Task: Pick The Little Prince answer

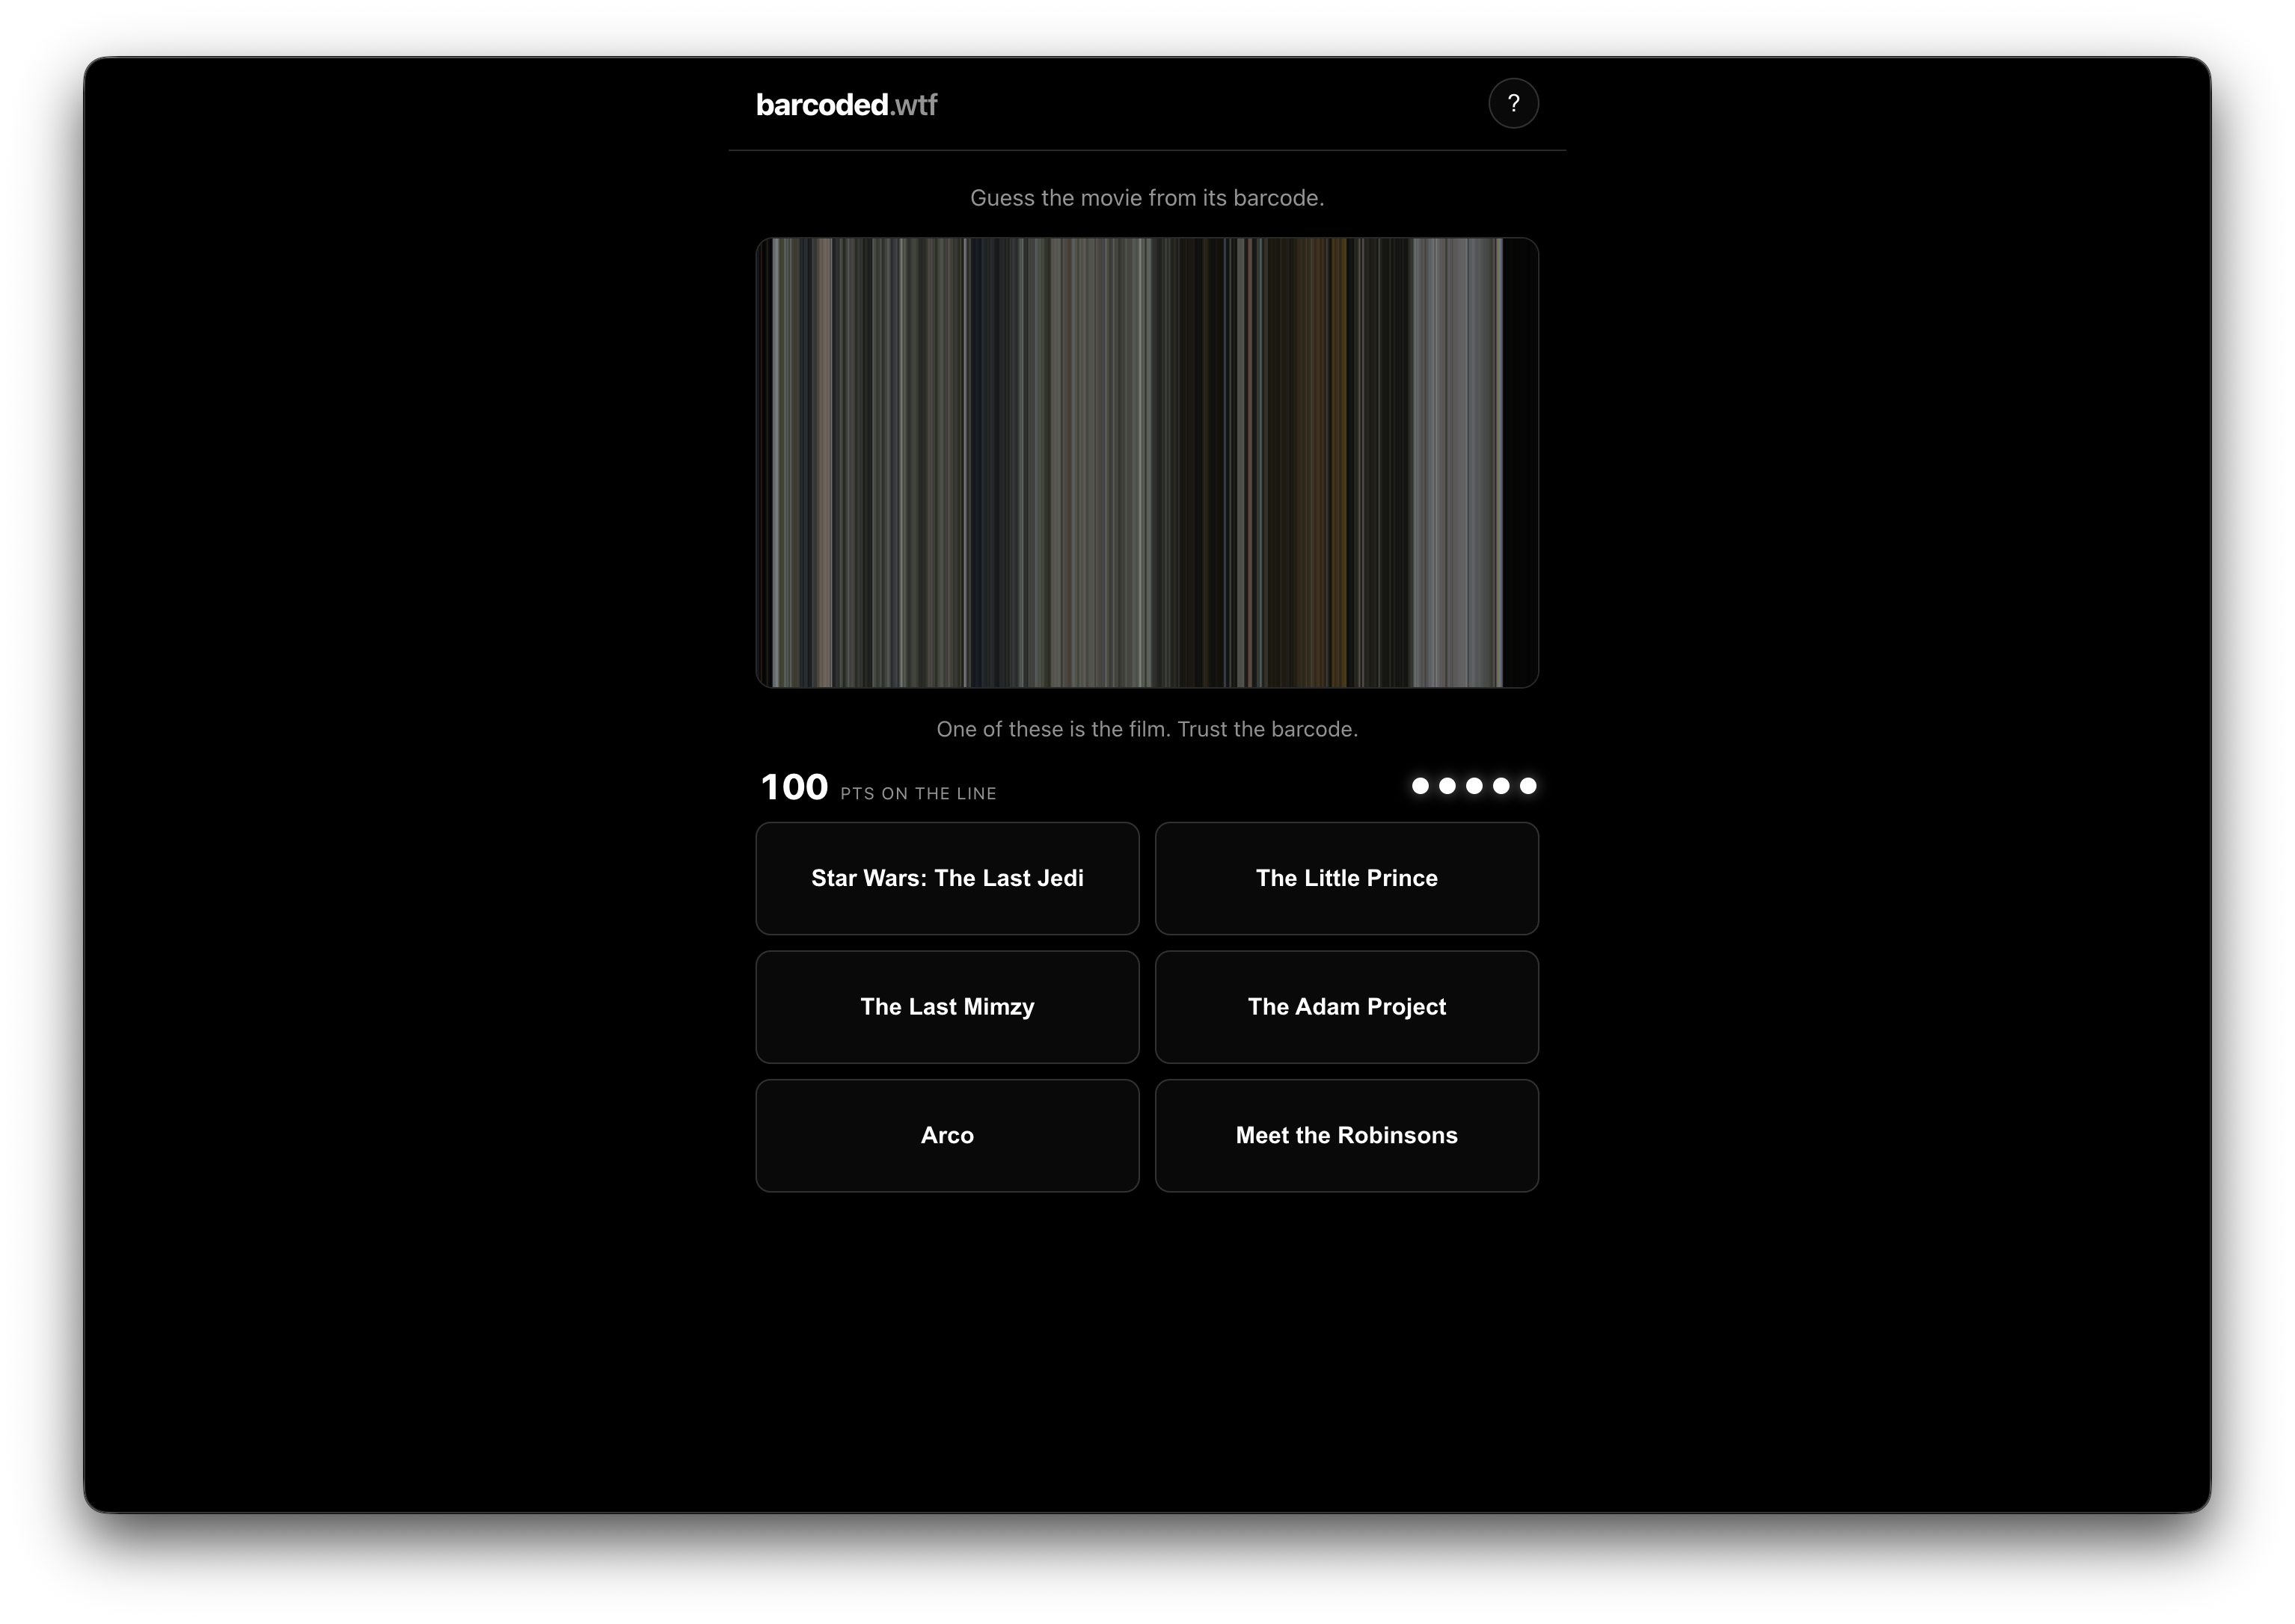Action: (x=1346, y=878)
